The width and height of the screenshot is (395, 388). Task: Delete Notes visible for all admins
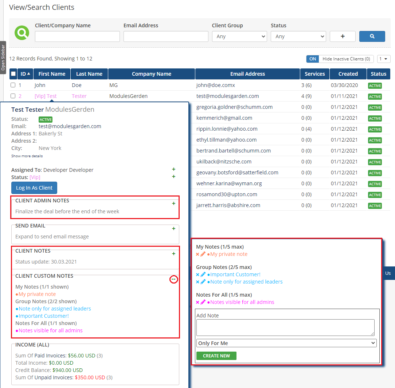[x=198, y=302]
